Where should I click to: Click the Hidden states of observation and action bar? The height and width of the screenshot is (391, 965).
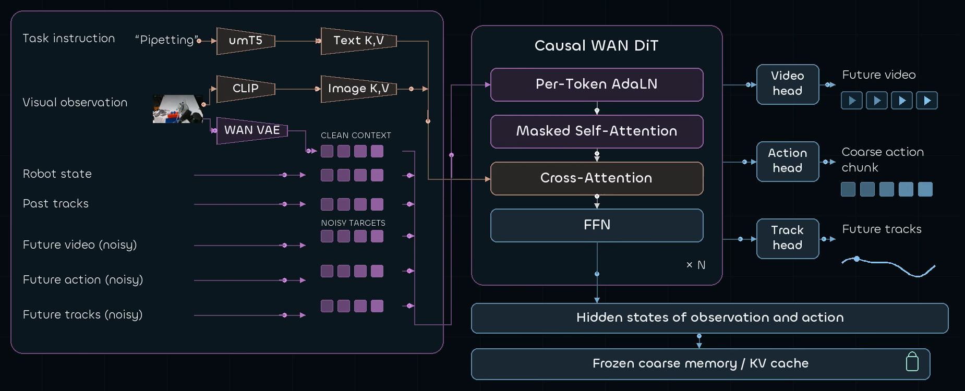[x=710, y=318]
